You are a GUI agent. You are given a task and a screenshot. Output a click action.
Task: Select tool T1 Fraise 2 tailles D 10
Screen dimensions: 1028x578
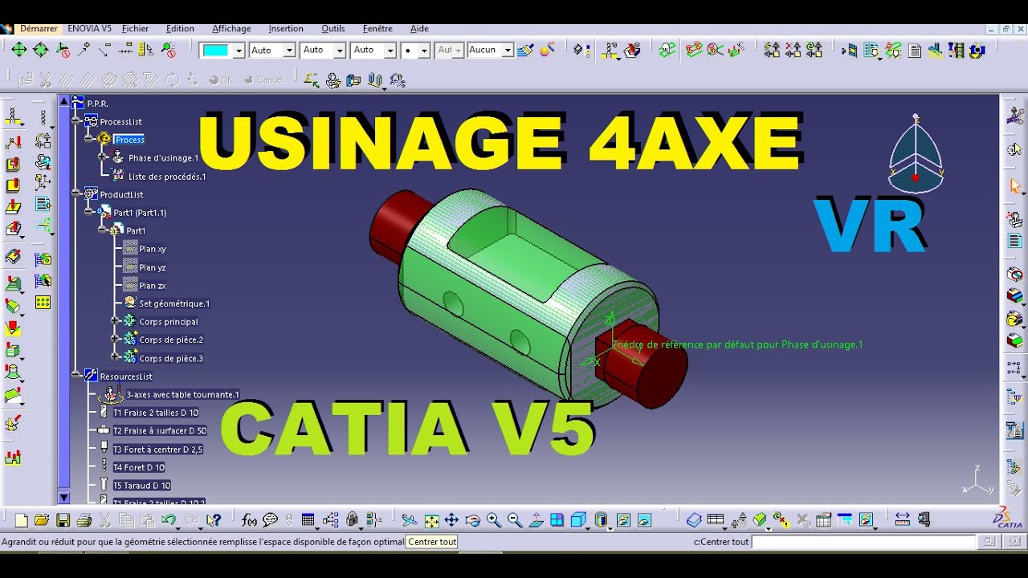(156, 413)
